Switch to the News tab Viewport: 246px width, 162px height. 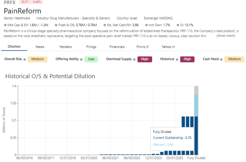(40, 47)
